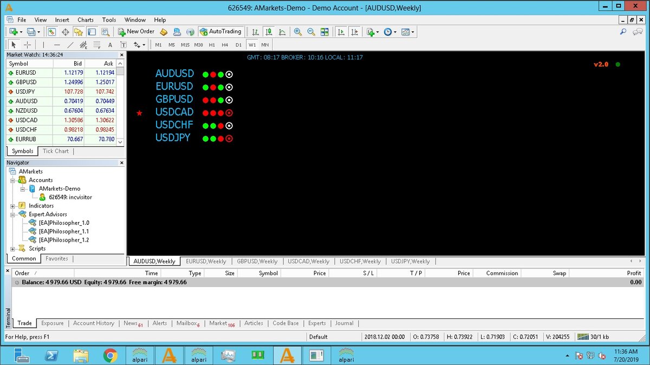The image size is (650, 365).
Task: Open the Account History terminal tab
Action: [x=94, y=323]
